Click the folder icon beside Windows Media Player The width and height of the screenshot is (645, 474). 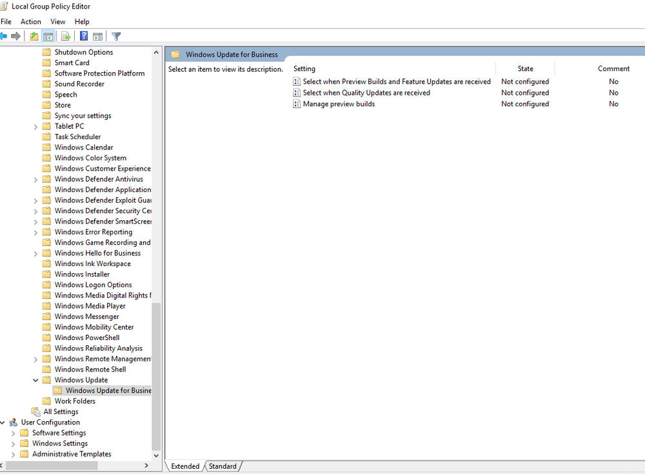[x=47, y=306]
